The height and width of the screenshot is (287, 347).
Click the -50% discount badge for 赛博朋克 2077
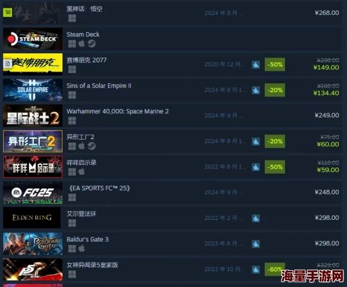(x=275, y=65)
